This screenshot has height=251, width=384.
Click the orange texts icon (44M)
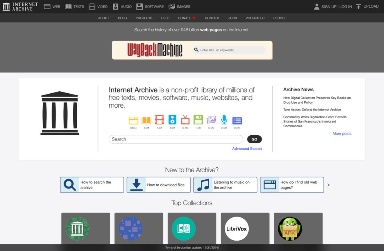(146, 120)
